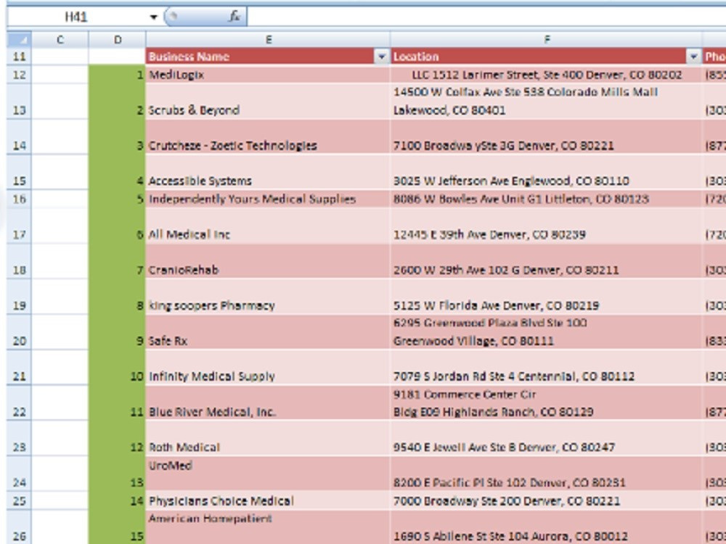
Task: Select Blue River Medical, Inc. cell
Action: [268, 403]
